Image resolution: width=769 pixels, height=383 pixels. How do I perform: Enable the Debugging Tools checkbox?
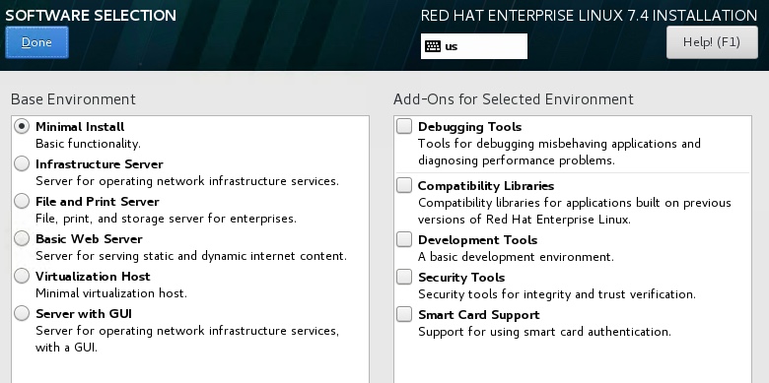point(404,126)
